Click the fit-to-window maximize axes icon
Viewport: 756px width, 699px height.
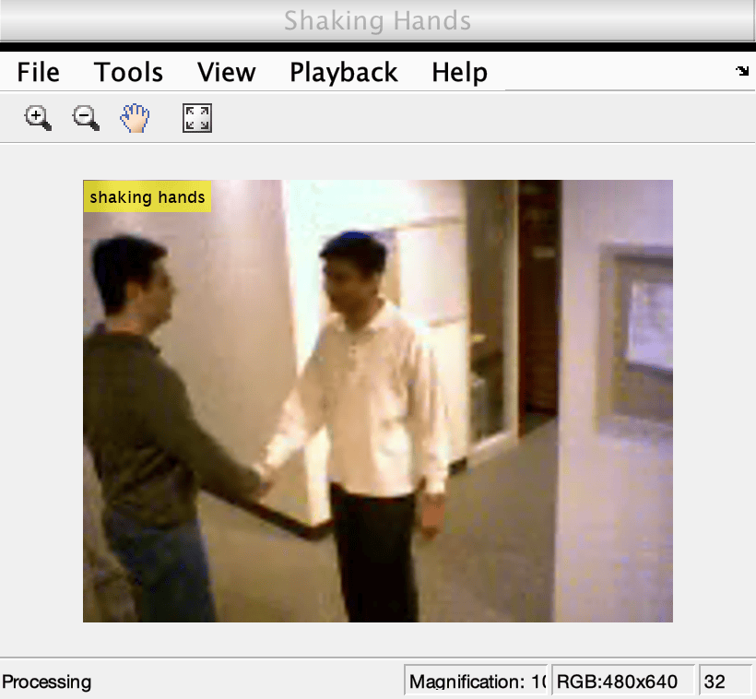tap(197, 118)
